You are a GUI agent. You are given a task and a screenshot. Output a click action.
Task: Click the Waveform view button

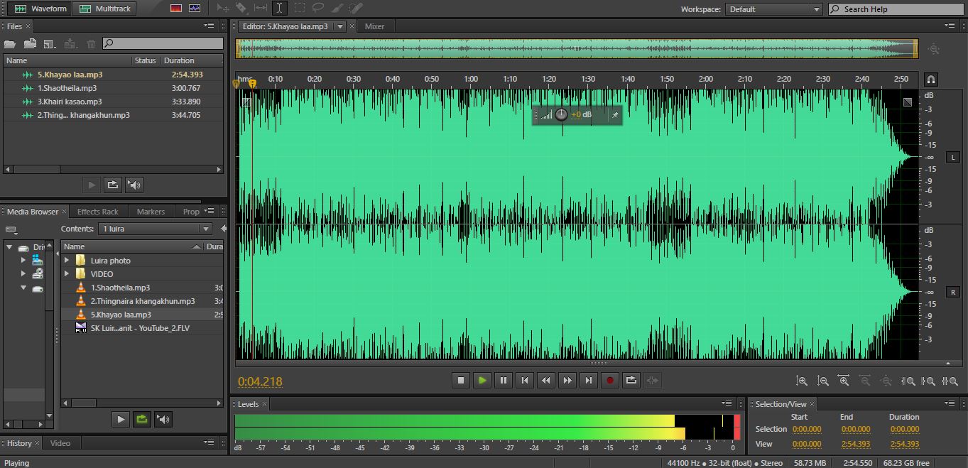(x=40, y=9)
